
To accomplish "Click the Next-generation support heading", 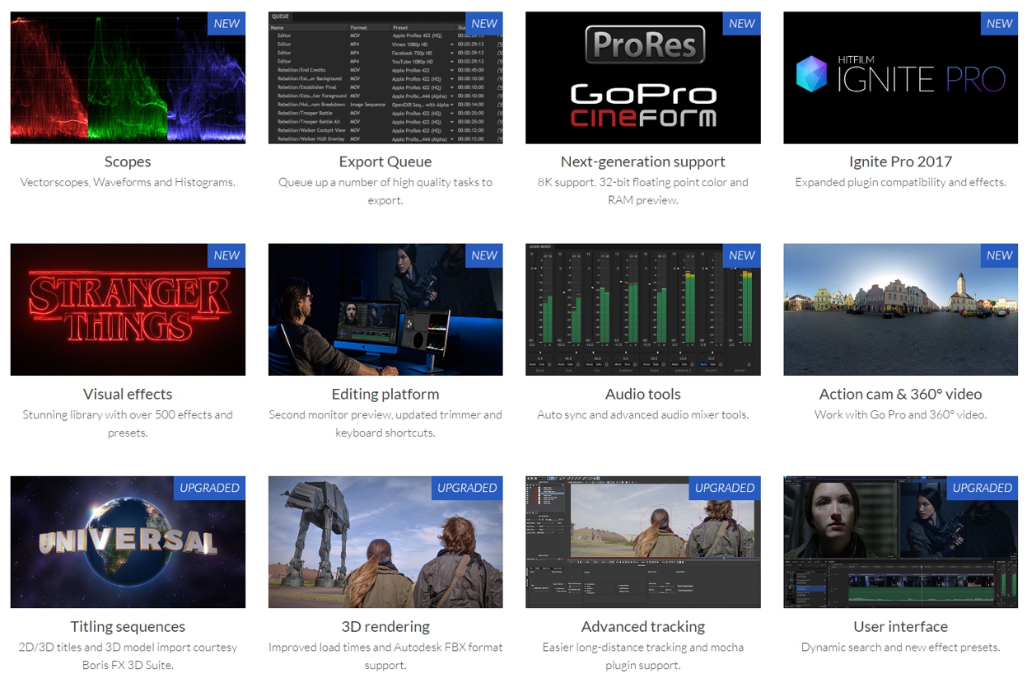I will coord(643,161).
